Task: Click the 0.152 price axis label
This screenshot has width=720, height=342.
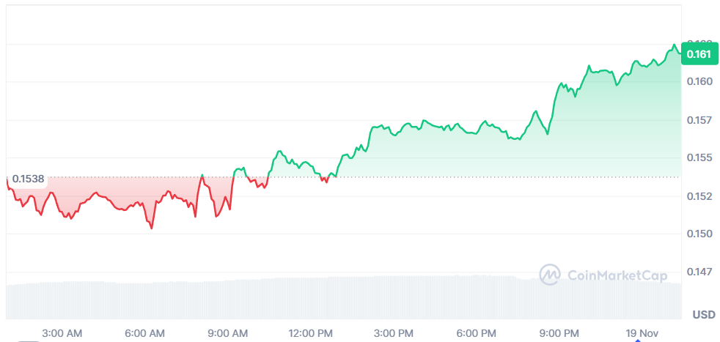Action: pos(699,196)
